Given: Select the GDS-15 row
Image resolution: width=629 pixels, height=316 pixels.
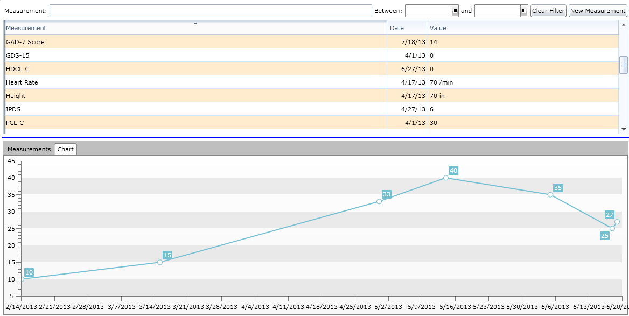Looking at the screenshot, I should coord(312,55).
